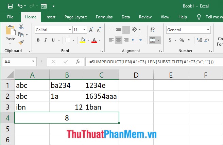Apply red font color
Image resolution: width=223 pixels, height=145 pixels.
tap(94, 40)
